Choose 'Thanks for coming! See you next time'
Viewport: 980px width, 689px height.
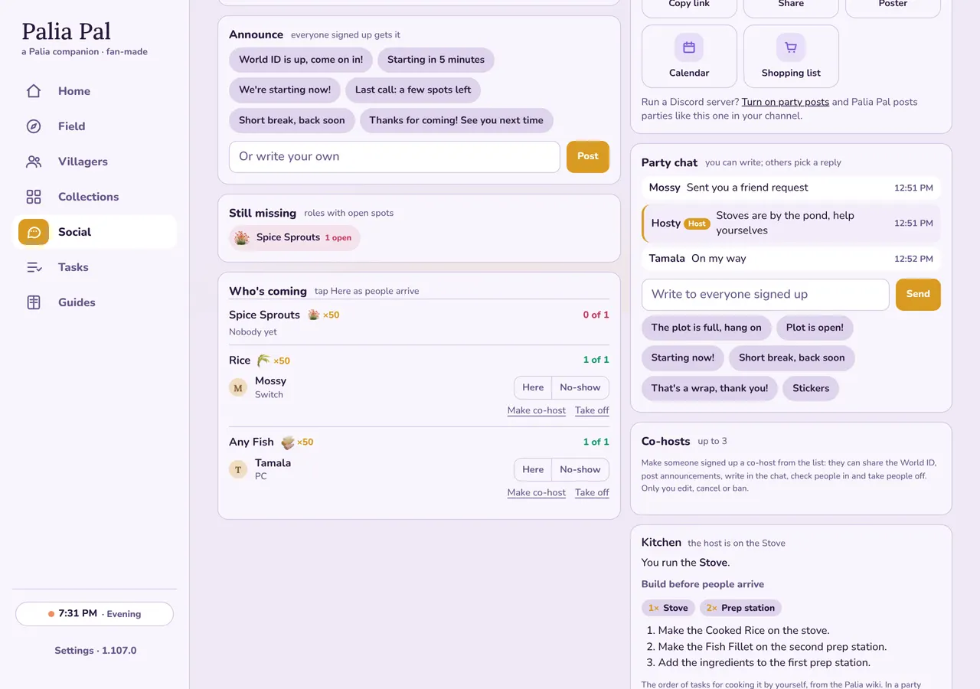pyautogui.click(x=456, y=120)
